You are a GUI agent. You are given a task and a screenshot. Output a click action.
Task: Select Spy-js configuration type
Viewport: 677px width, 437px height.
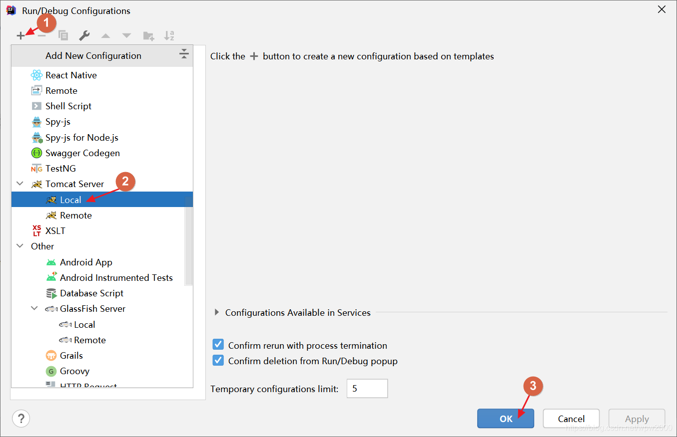click(x=102, y=122)
